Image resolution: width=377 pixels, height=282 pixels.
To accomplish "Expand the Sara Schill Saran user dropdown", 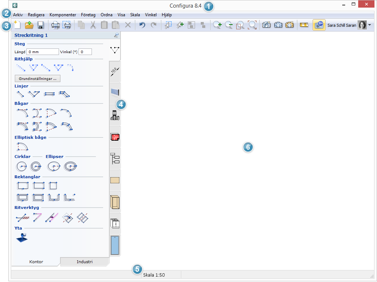I will pyautogui.click(x=369, y=25).
